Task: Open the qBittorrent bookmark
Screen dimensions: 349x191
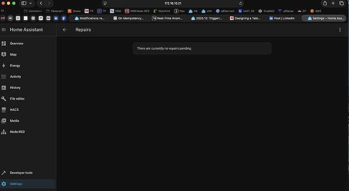Action: [225, 11]
